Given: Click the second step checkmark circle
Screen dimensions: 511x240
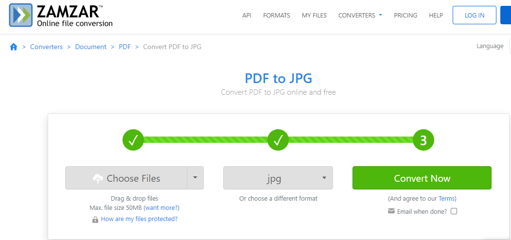Looking at the screenshot, I should pos(278,140).
